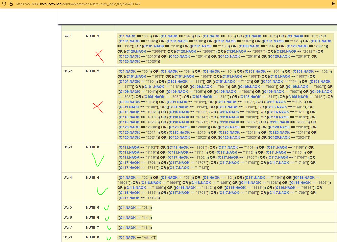The height and width of the screenshot is (242, 337).
Task: Click C120.NAOK link before "2024" value
Action: pos(280,137)
